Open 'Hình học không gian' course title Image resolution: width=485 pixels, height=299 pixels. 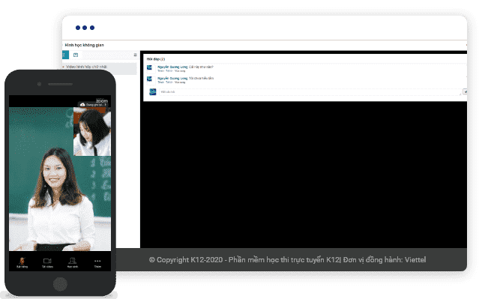(84, 45)
